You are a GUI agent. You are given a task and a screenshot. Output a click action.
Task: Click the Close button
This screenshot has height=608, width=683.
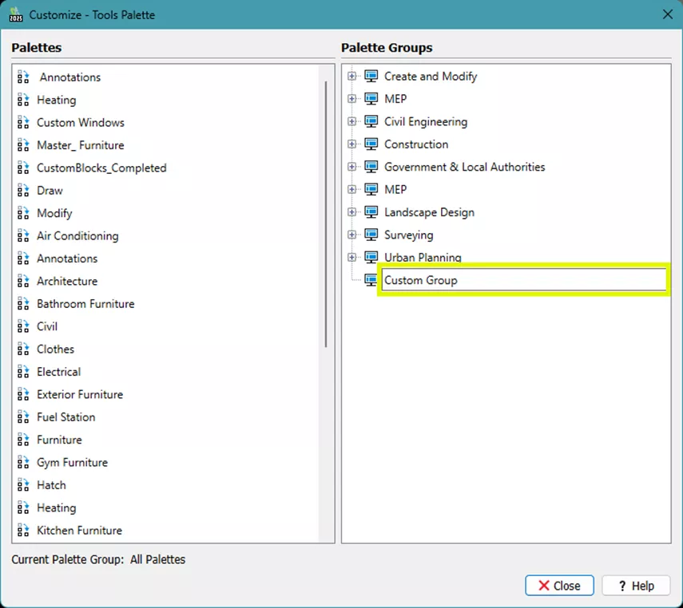[x=559, y=586]
